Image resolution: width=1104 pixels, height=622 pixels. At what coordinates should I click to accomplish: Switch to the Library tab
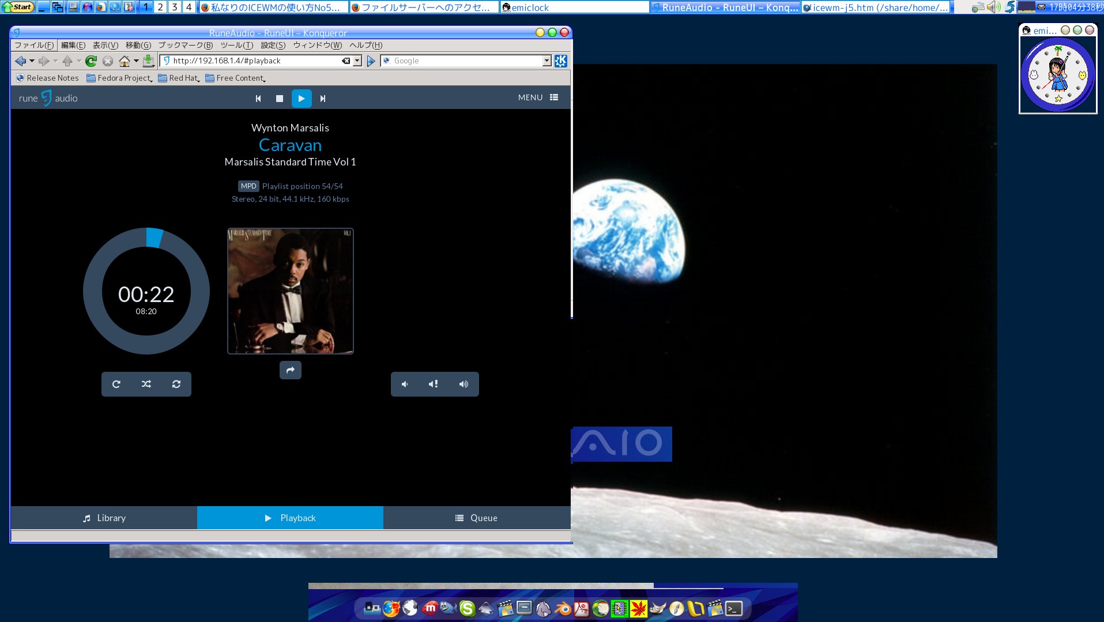pyautogui.click(x=104, y=518)
